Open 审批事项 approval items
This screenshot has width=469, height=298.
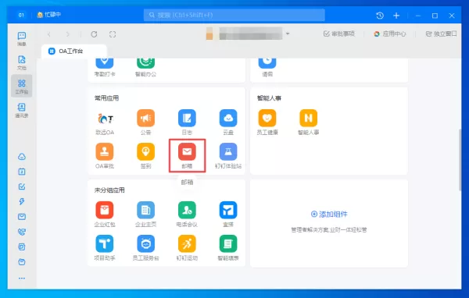339,34
